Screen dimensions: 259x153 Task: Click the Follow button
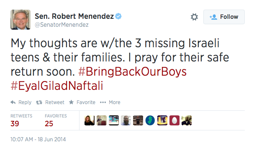224,17
